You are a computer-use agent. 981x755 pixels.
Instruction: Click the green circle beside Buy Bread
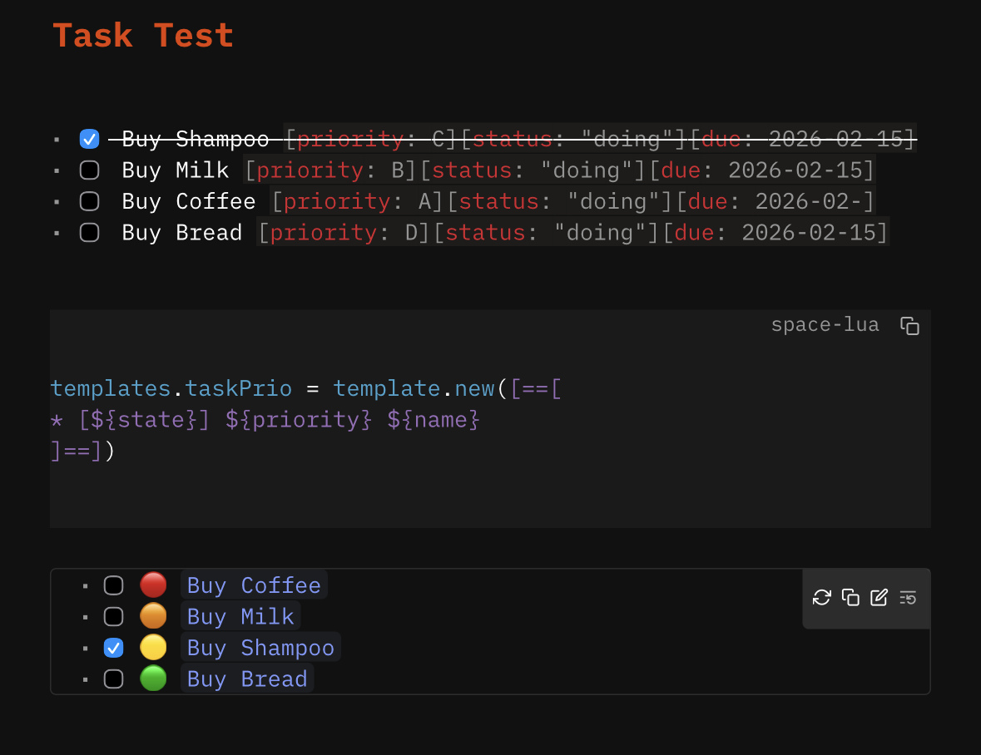(153, 679)
